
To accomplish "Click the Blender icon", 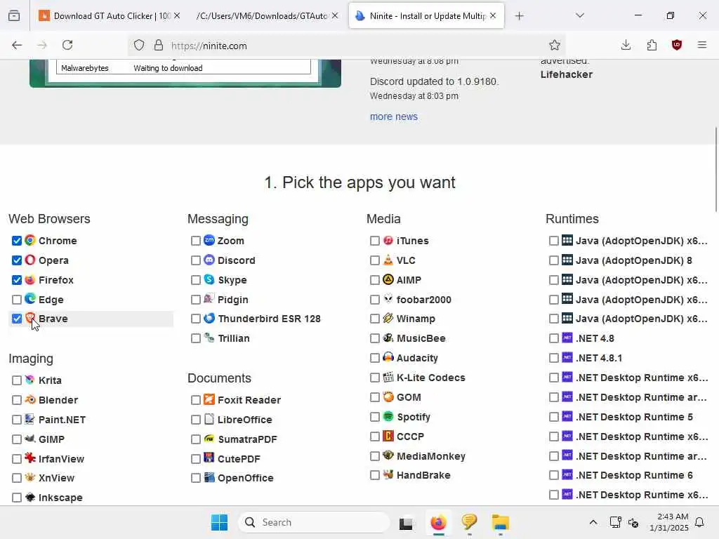I will 30,399.
